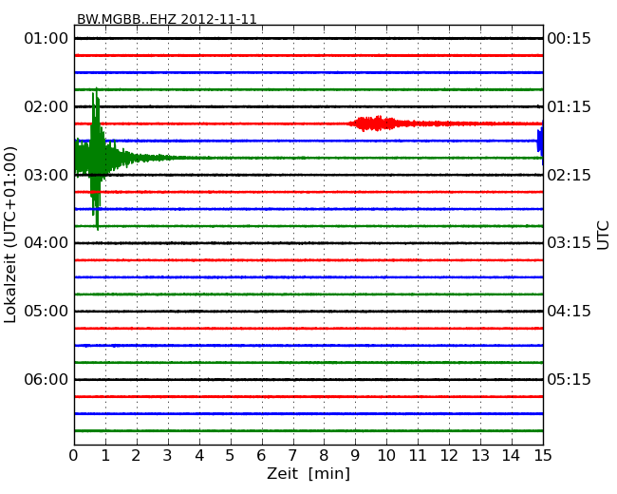
Task: Click the 03:15 UTC label
Action: click(569, 243)
